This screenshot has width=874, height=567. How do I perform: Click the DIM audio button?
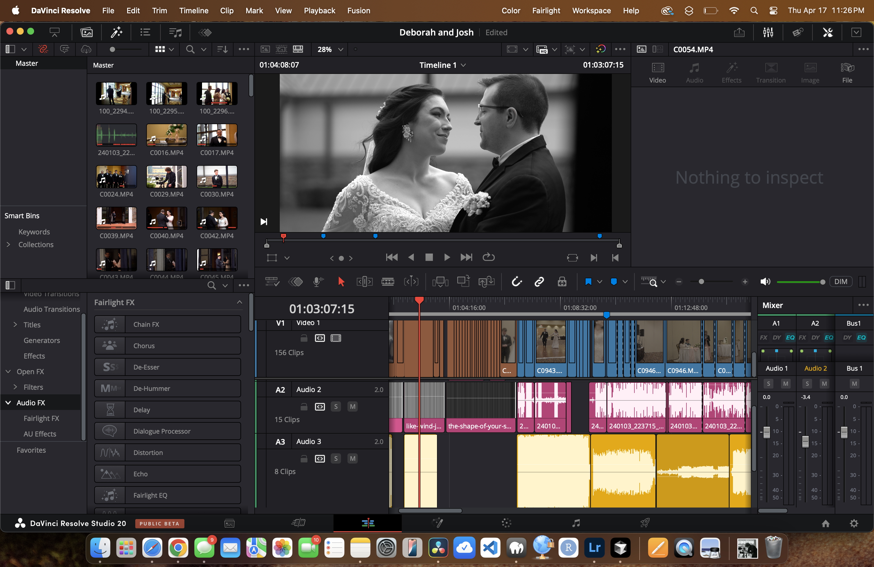pos(840,282)
